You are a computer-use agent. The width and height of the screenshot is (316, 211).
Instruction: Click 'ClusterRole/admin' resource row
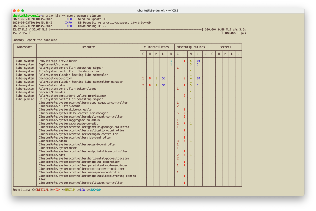click(53, 141)
